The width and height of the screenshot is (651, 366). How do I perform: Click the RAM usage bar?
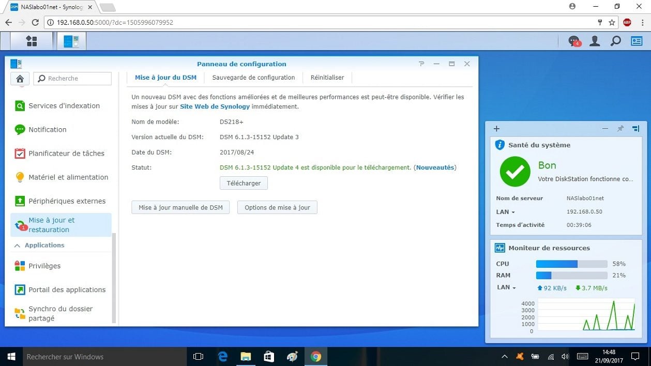571,276
